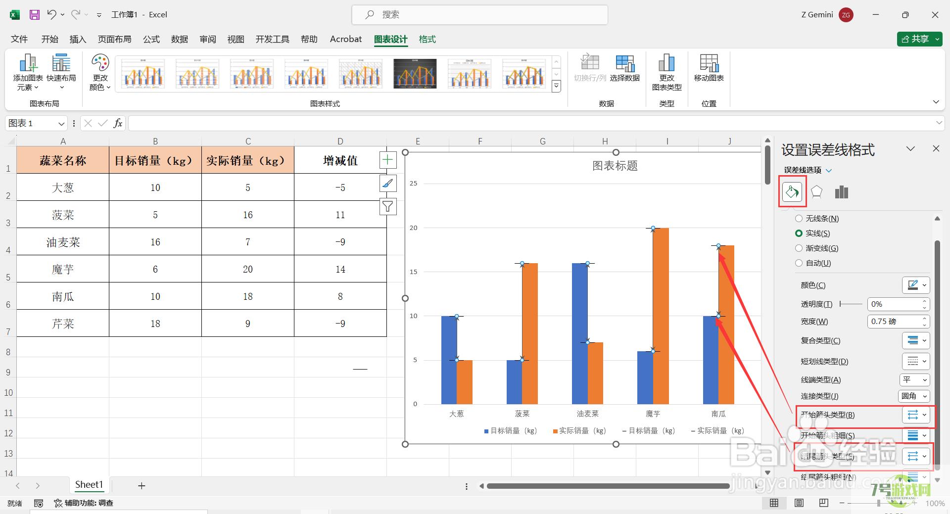Open Begin Arrow size dropdown
The height and width of the screenshot is (514, 950).
pos(916,435)
